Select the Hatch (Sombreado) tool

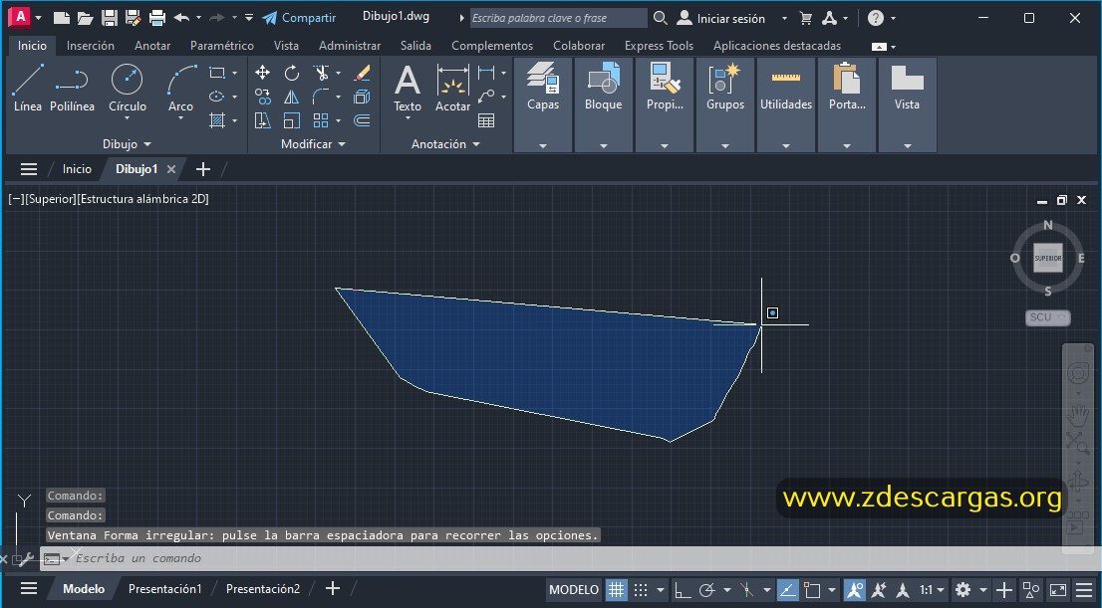click(x=217, y=120)
